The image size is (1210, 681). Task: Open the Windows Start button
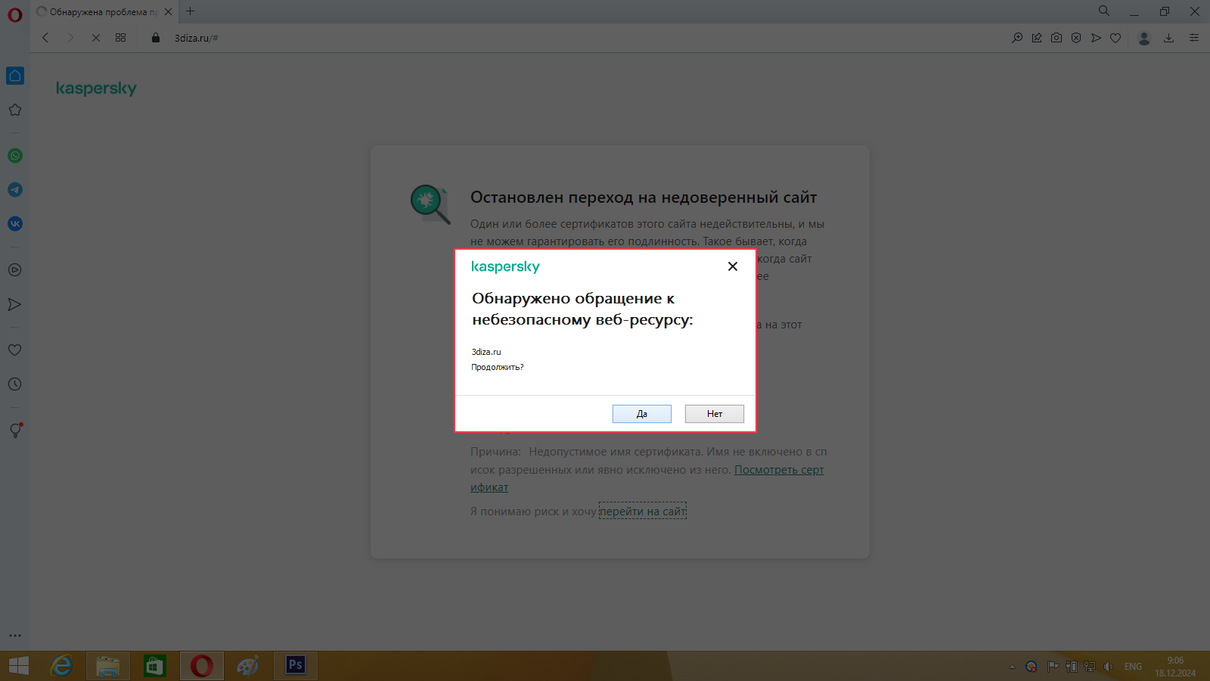click(19, 666)
